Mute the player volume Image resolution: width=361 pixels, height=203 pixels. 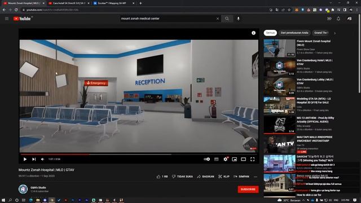(x=43, y=159)
